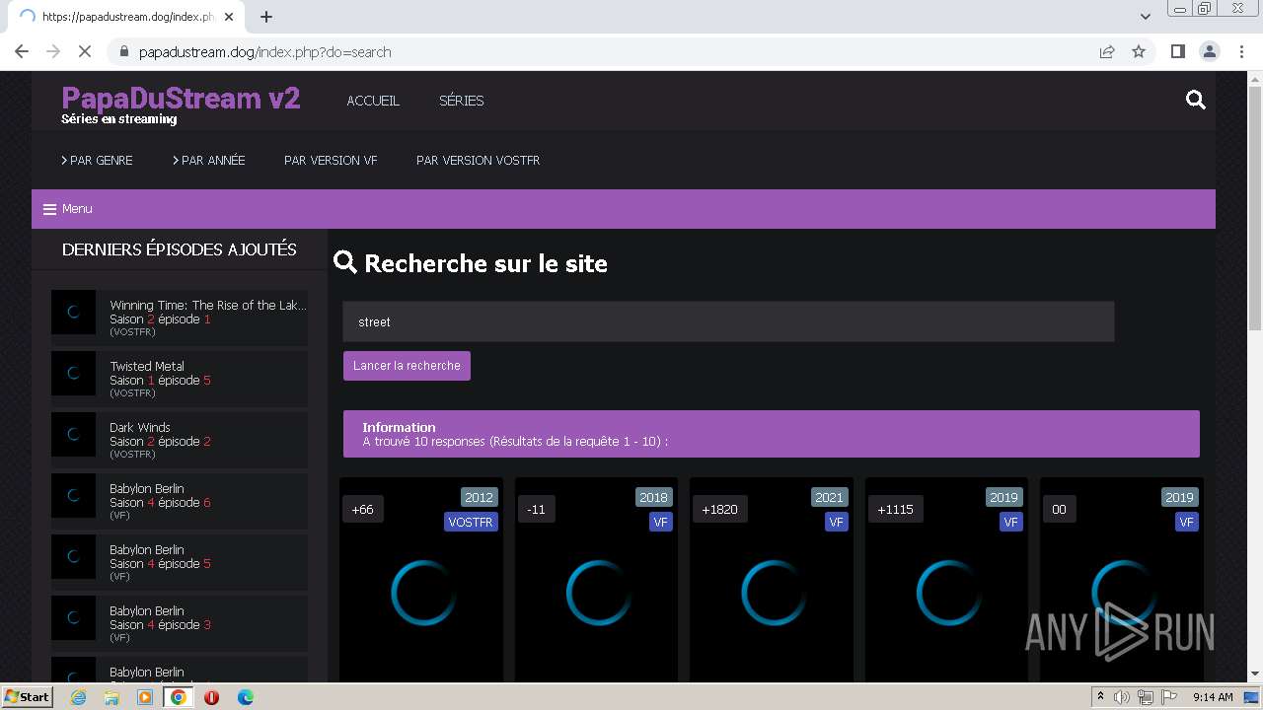Click the volume tray icon
The image size is (1263, 710).
coord(1122,697)
